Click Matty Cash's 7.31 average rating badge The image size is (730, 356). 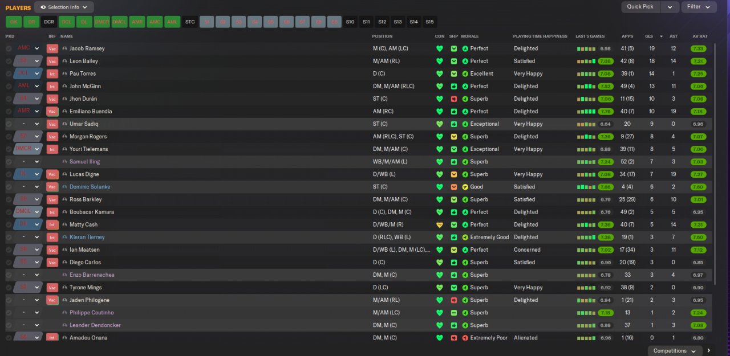click(x=698, y=224)
